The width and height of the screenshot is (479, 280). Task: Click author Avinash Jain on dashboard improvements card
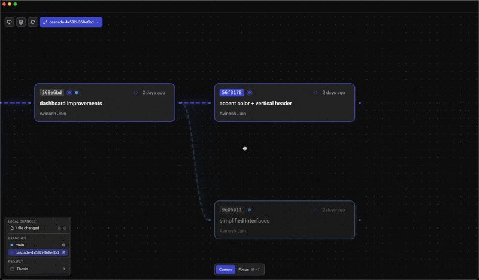tap(53, 114)
